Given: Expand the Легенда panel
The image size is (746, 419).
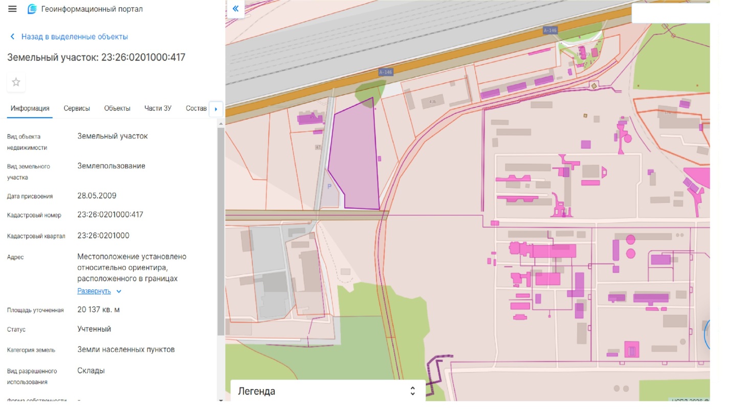Looking at the screenshot, I should point(412,391).
